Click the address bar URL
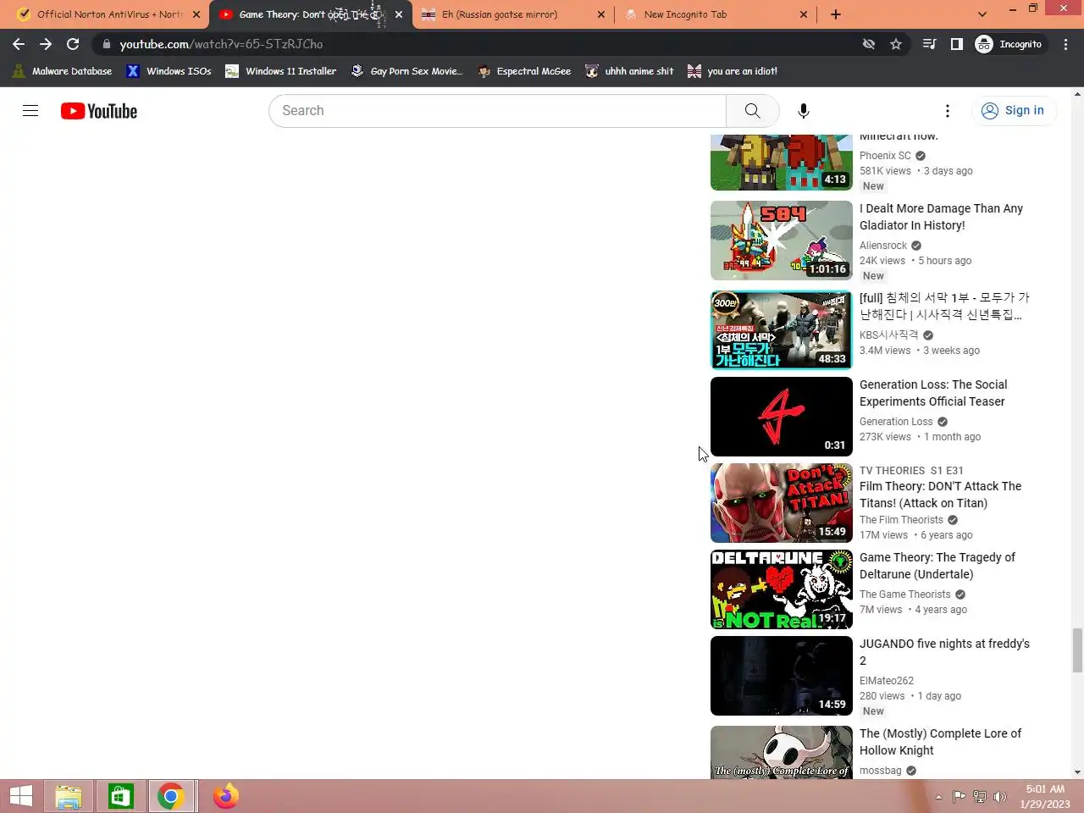The width and height of the screenshot is (1084, 813). (x=221, y=44)
